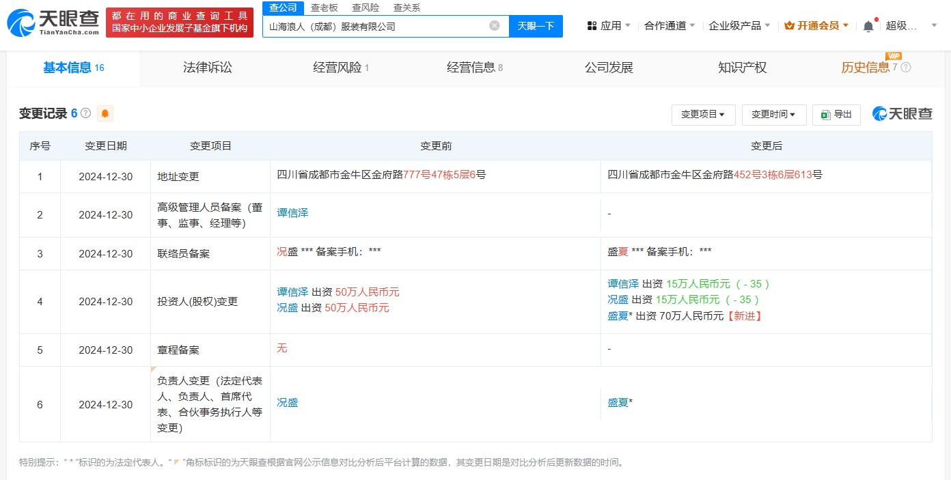Click the crown icon next to 开通会员
This screenshot has height=480, width=951.
pyautogui.click(x=789, y=24)
